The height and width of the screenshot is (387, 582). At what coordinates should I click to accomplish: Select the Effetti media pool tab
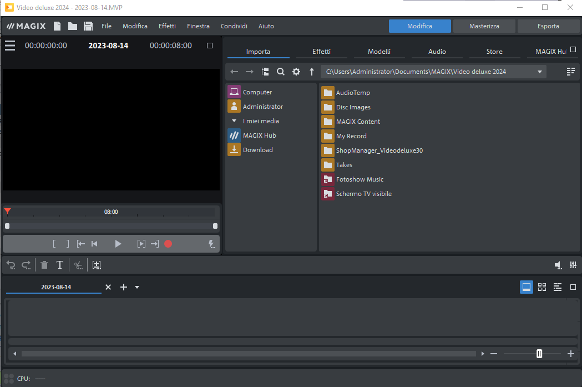321,52
